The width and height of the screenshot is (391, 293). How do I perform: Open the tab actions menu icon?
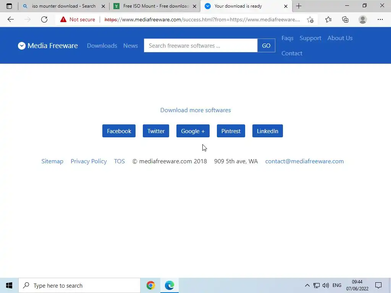tap(9, 6)
